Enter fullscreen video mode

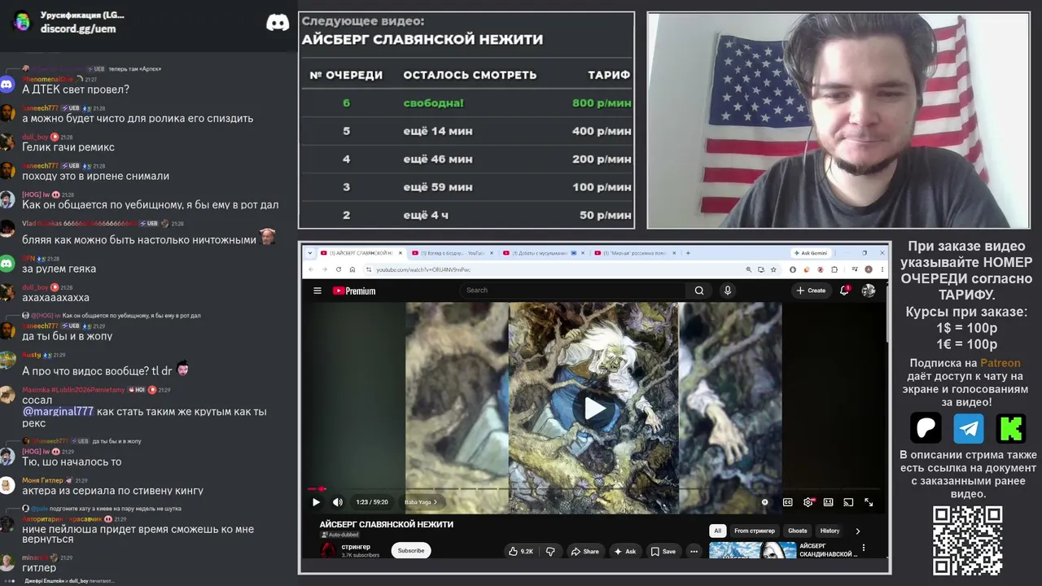pyautogui.click(x=869, y=502)
